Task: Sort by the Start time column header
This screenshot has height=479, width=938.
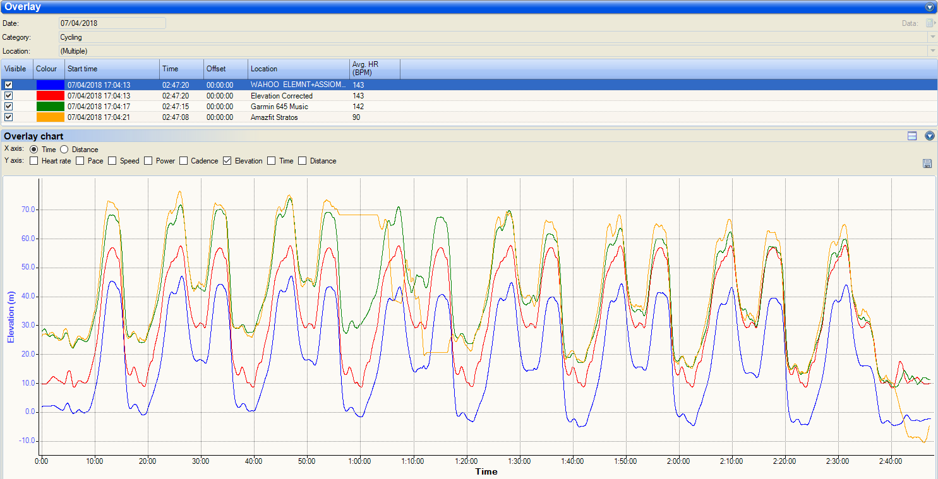Action: click(x=112, y=69)
